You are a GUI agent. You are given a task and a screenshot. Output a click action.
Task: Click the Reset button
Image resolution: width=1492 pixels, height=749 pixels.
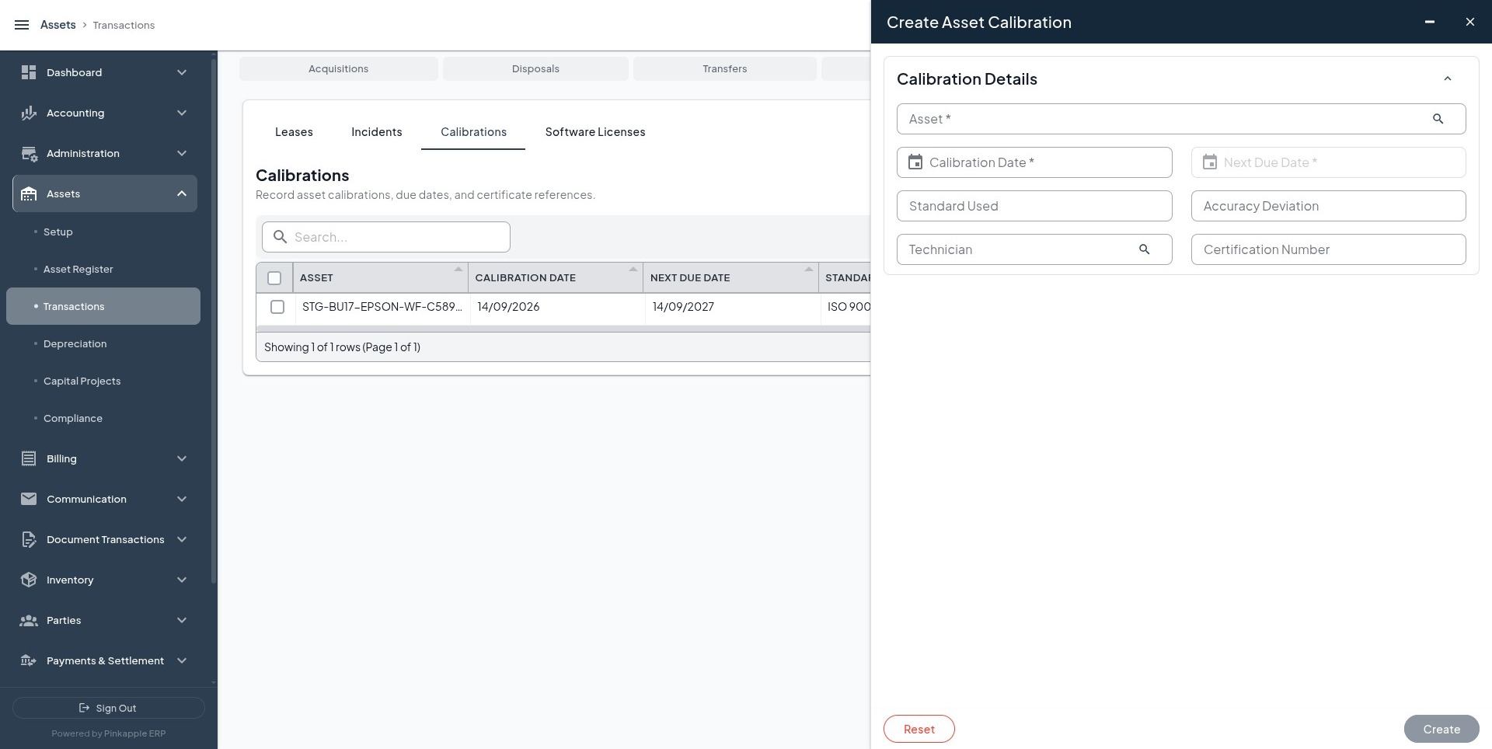coord(919,729)
